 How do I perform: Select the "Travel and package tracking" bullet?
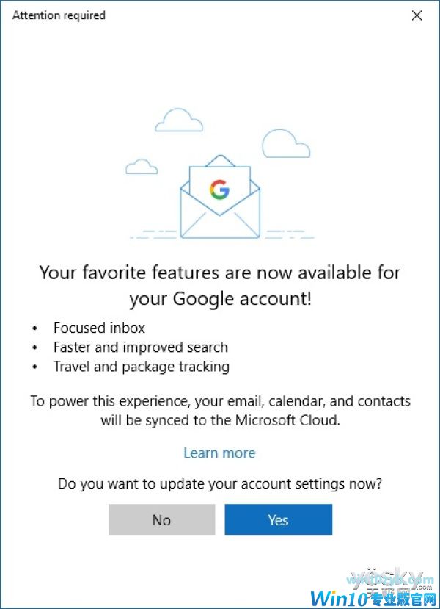click(x=141, y=366)
